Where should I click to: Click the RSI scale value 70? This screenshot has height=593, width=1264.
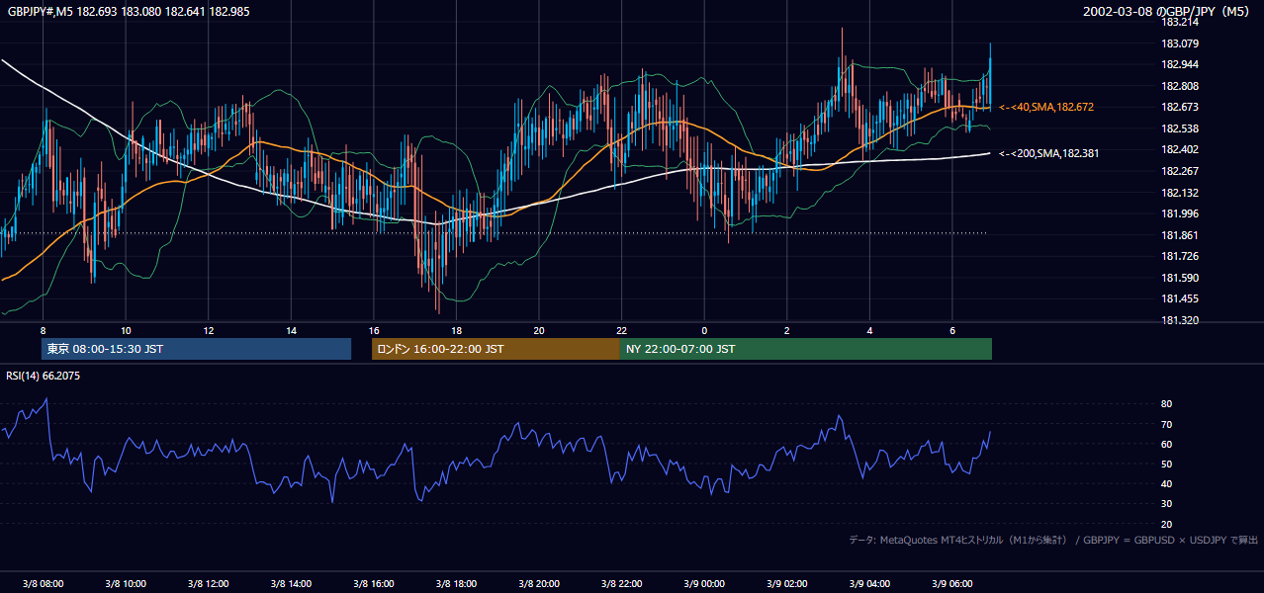[x=1166, y=424]
